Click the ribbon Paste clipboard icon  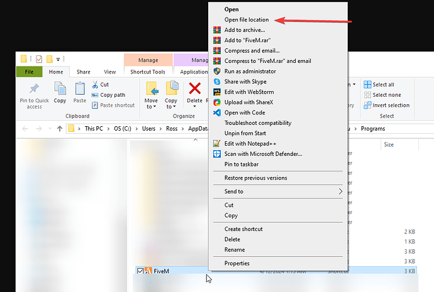(80, 89)
